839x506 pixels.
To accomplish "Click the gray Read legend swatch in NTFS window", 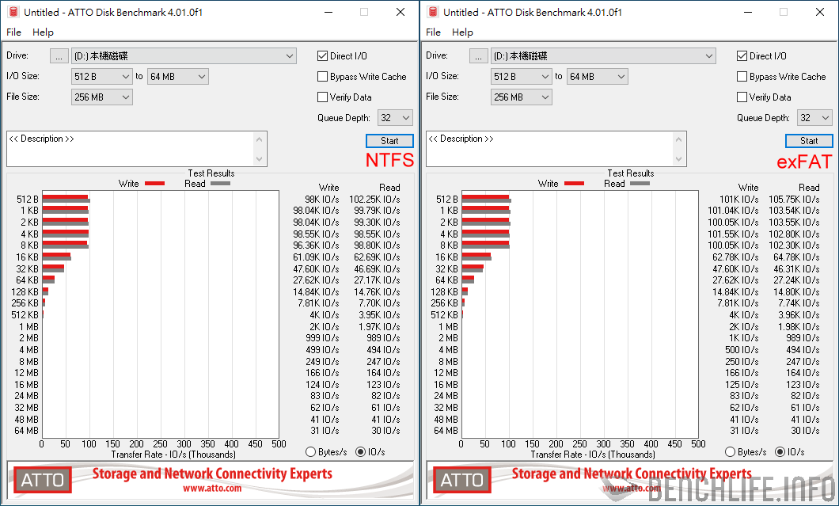I will coord(221,183).
